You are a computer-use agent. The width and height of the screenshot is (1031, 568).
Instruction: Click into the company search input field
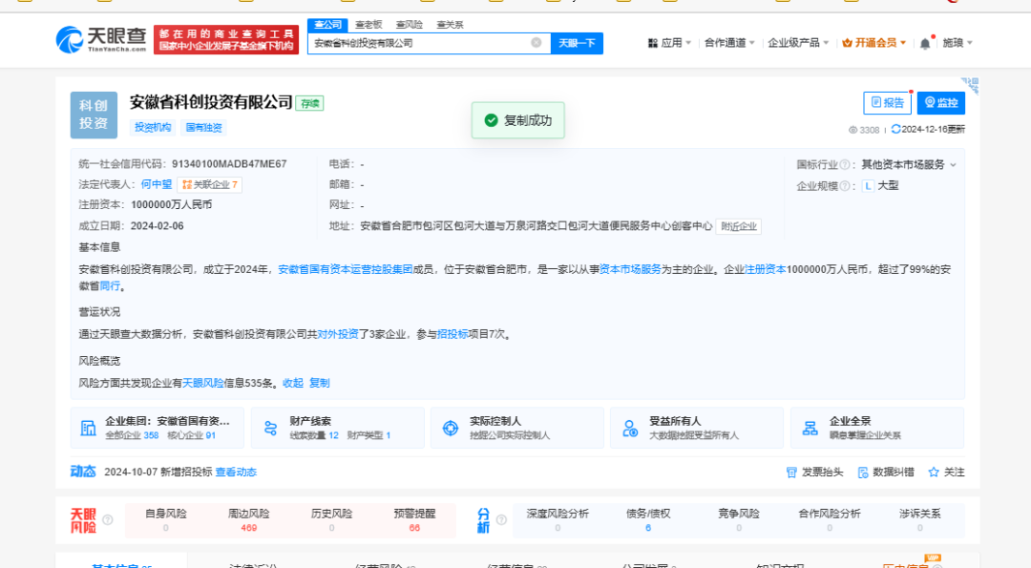420,43
